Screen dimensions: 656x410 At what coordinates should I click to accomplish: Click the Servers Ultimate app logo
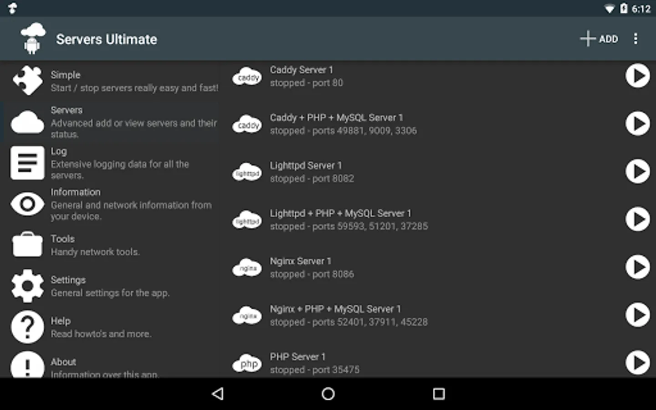point(33,39)
